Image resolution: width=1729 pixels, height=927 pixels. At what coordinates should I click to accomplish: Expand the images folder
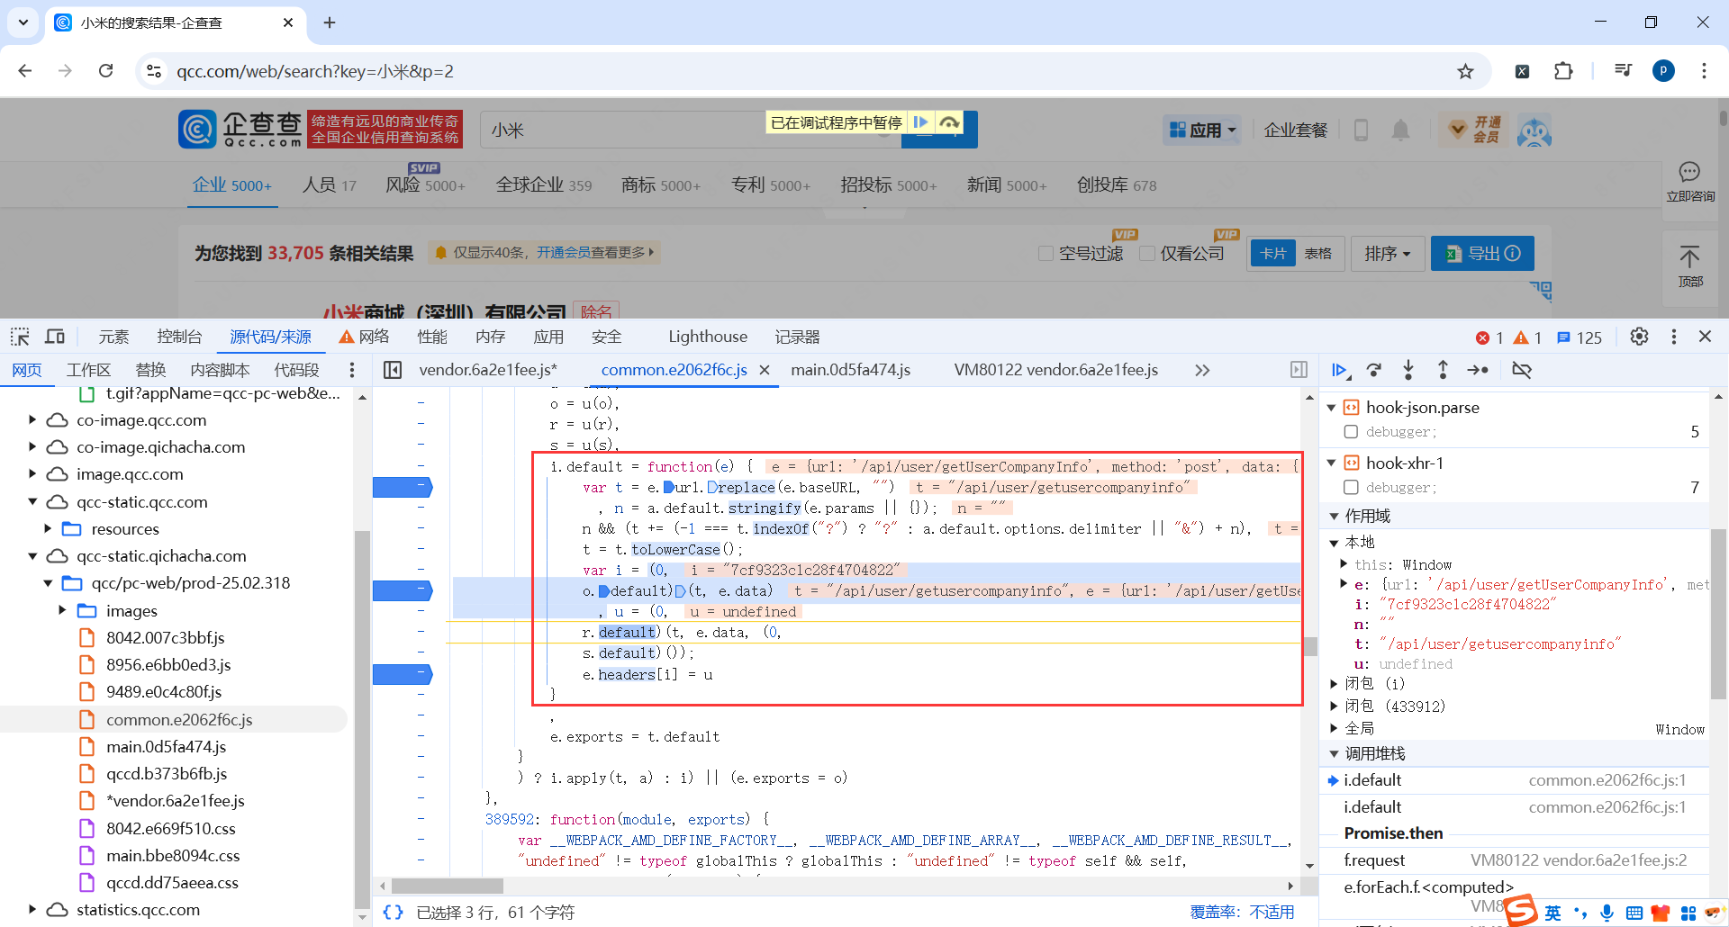(62, 610)
